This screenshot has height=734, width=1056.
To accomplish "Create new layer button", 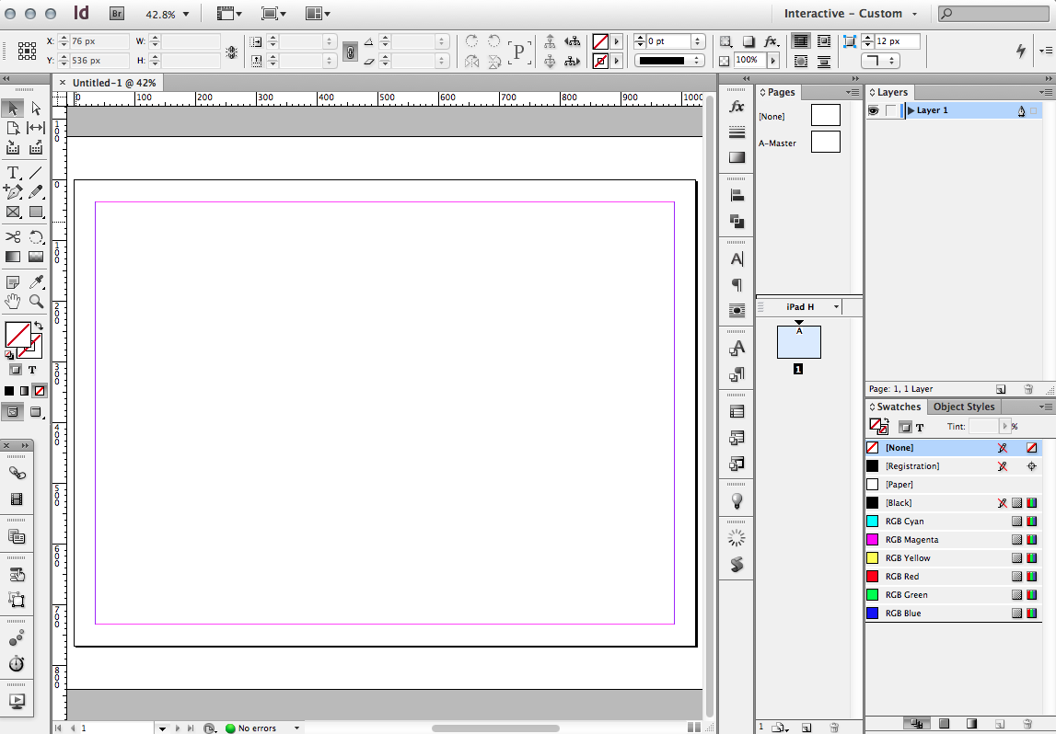I will point(1001,389).
